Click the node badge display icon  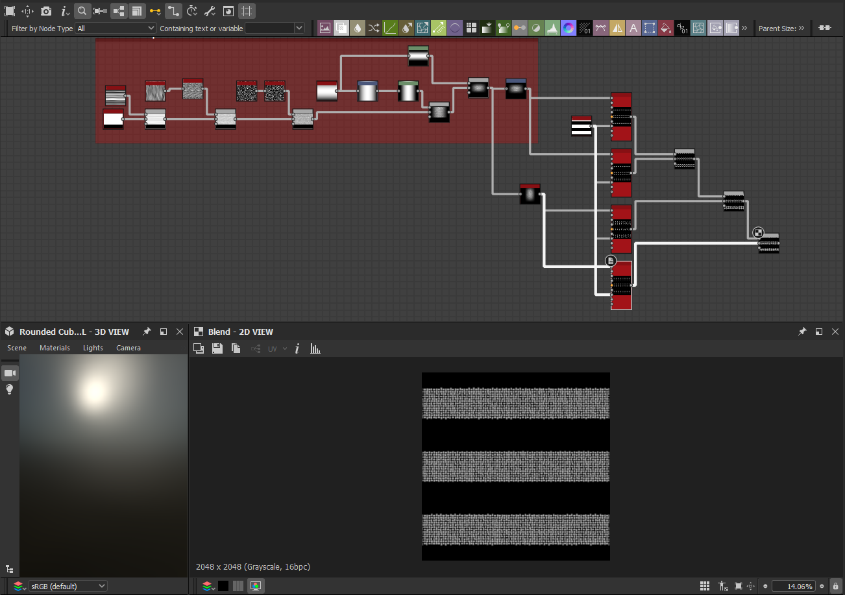(228, 11)
